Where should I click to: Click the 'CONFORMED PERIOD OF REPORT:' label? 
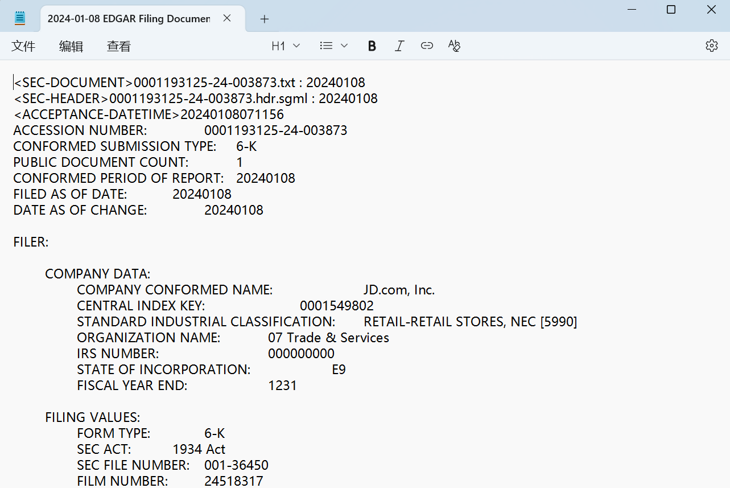[x=119, y=178]
